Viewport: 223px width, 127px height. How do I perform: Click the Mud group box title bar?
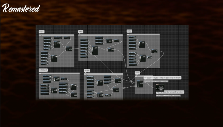click(100, 35)
